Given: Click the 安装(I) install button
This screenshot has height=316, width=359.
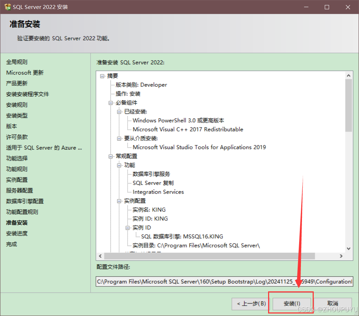Looking at the screenshot, I should click(x=292, y=304).
